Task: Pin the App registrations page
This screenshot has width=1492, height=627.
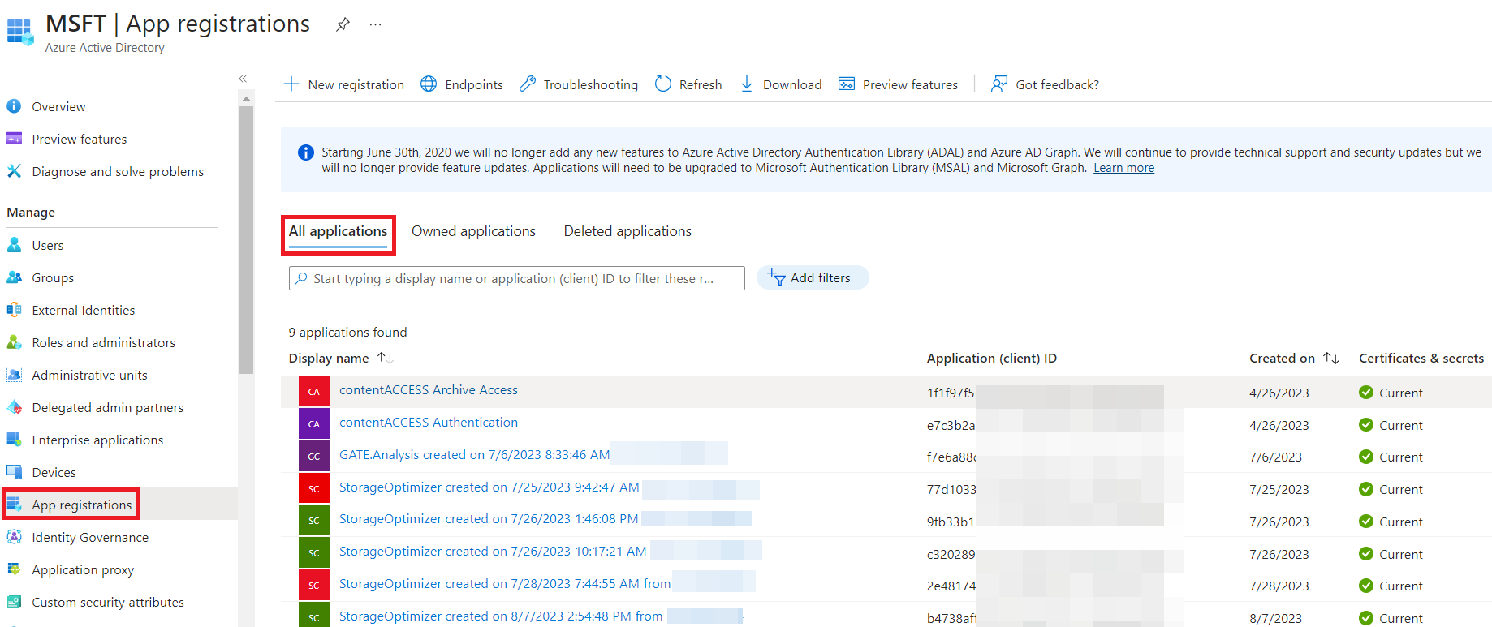Action: (x=343, y=24)
